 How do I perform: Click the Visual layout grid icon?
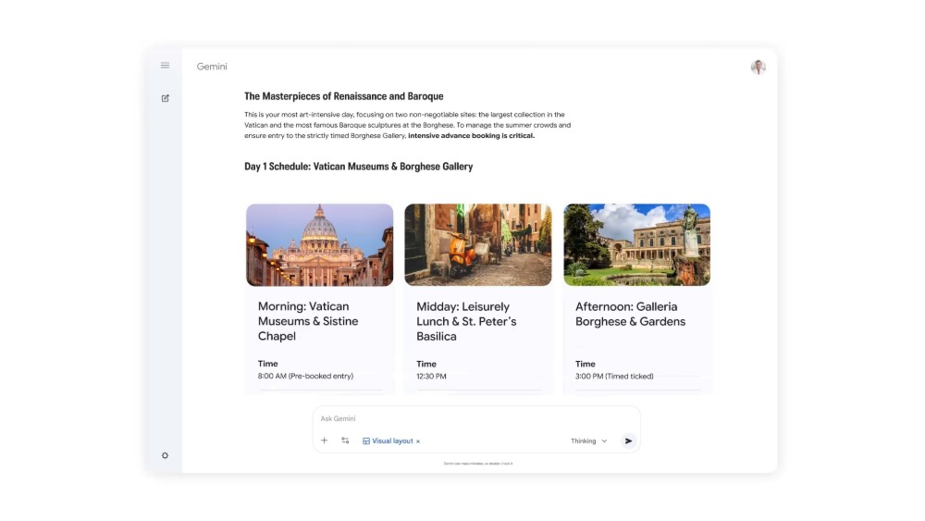click(x=366, y=441)
